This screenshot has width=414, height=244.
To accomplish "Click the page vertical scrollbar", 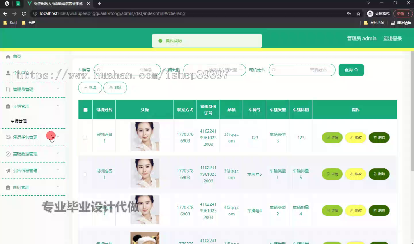I will tap(412, 111).
